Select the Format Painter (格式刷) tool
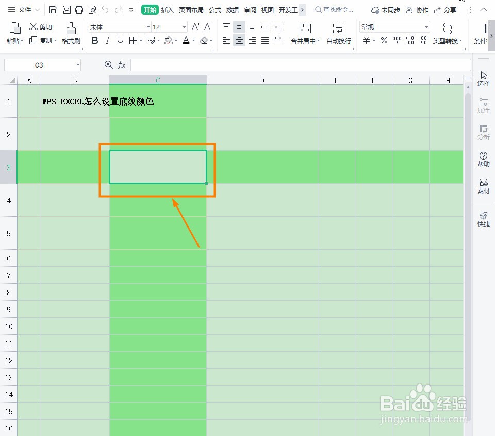Image resolution: width=495 pixels, height=436 pixels. pos(71,32)
